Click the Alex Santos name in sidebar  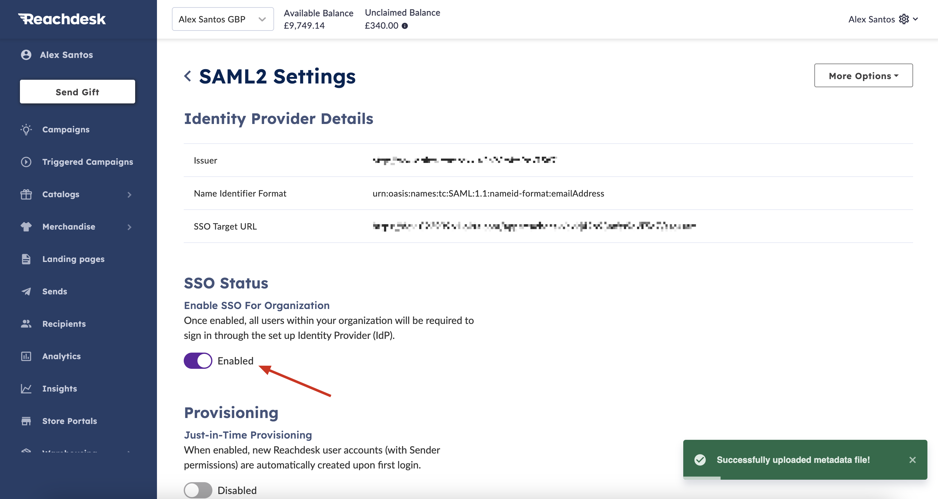pyautogui.click(x=66, y=55)
